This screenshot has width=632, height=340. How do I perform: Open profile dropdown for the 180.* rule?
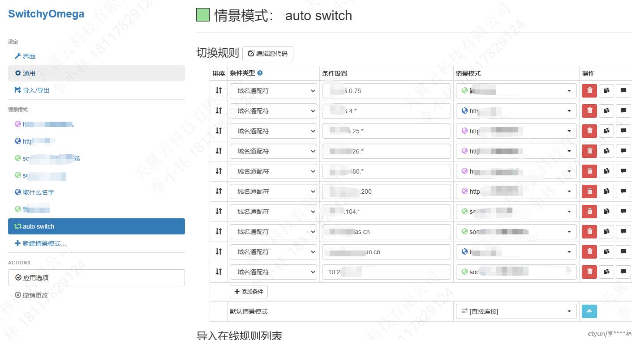pyautogui.click(x=516, y=171)
